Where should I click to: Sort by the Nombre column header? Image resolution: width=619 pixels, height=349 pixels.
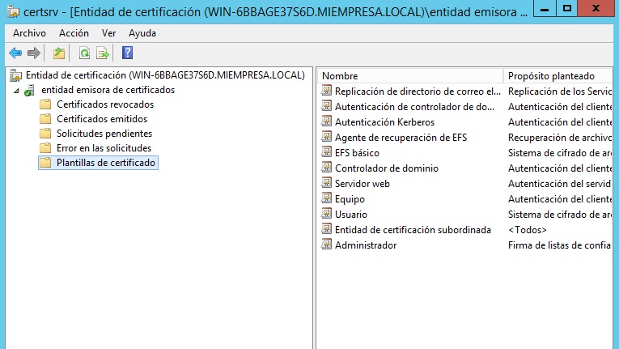coord(409,76)
